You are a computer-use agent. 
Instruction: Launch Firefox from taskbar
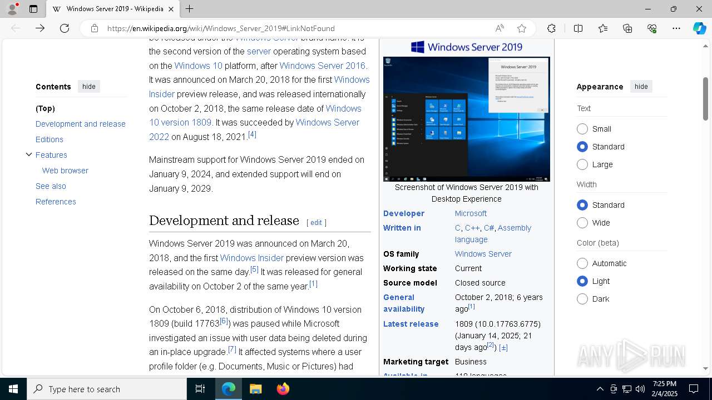283,389
